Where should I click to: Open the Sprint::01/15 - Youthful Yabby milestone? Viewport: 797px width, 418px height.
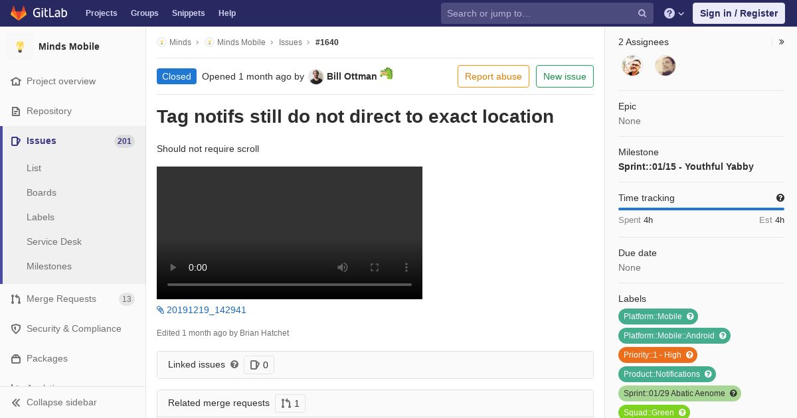coord(686,167)
